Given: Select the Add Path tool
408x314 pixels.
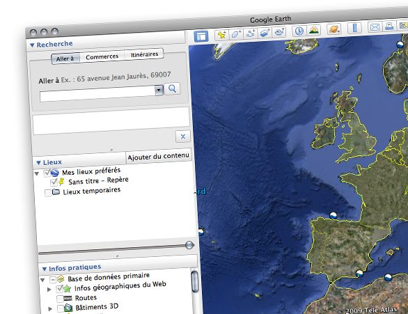Looking at the screenshot, I should pyautogui.click(x=251, y=33).
